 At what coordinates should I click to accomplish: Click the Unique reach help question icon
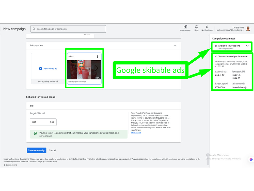click(245, 88)
